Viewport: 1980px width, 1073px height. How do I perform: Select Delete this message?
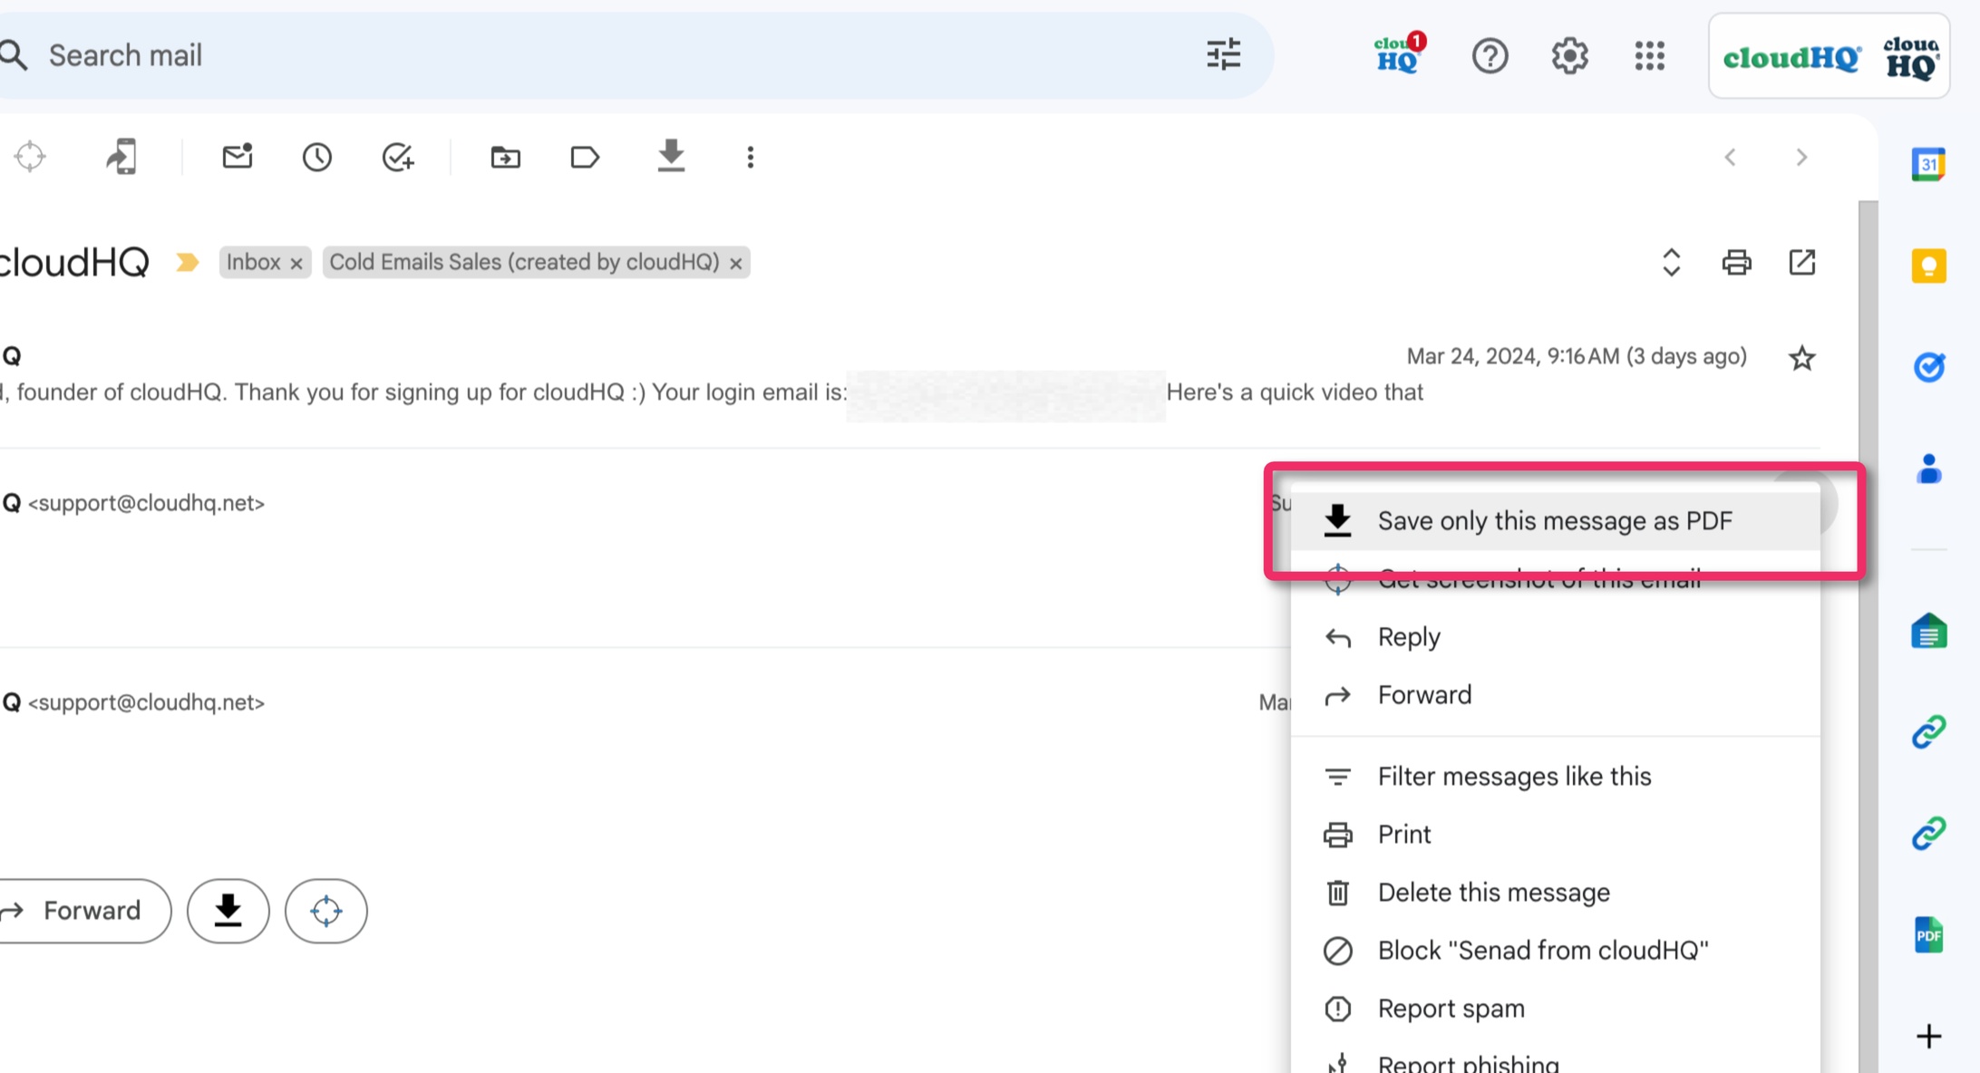pyautogui.click(x=1555, y=893)
